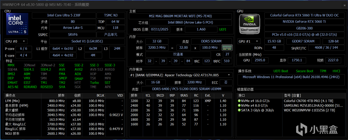This screenshot has height=140, width=348.
Task: Click the green status icon for SAMSUNG MZVLB512HAJQ drive
Action: [239, 106]
